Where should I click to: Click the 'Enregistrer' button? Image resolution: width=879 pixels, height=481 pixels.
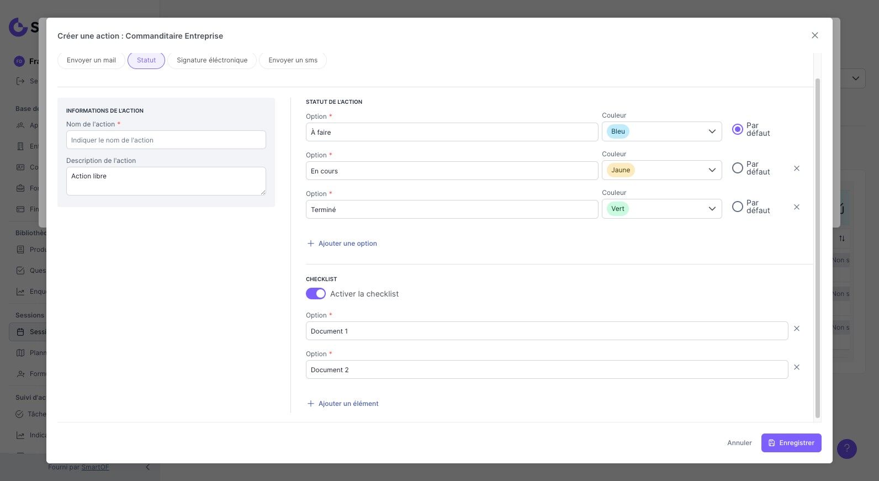(791, 443)
